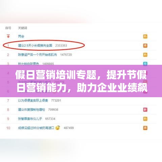Open the 建议2.5天小长假推向全国 topic
The width and height of the screenshot is (162, 162).
(35, 46)
